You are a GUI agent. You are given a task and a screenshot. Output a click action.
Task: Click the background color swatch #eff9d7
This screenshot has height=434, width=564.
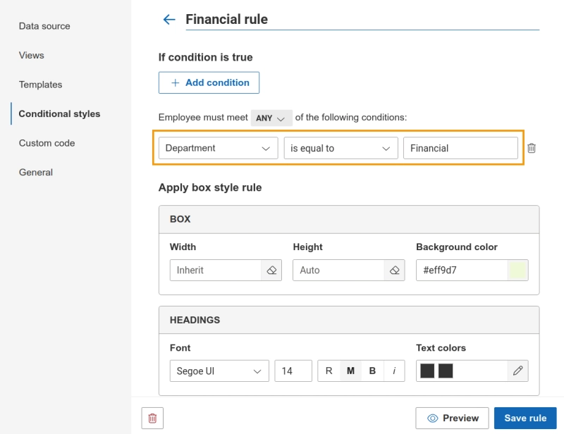[x=517, y=270]
